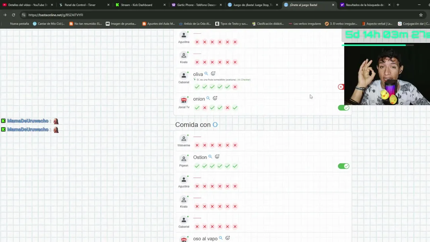Screen dimensions: 430x242
Task: Close the Gartic Phone tab
Action: coord(221,5)
